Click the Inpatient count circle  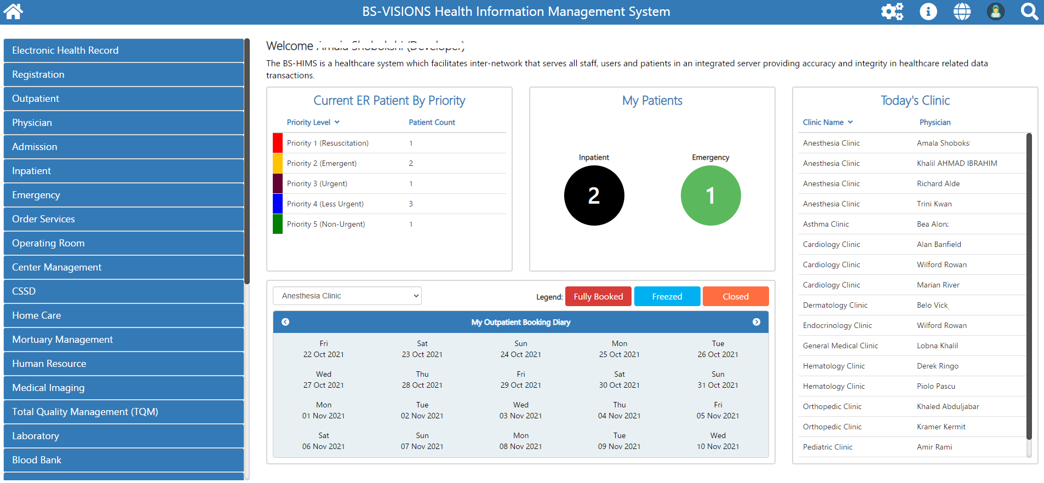[594, 196]
